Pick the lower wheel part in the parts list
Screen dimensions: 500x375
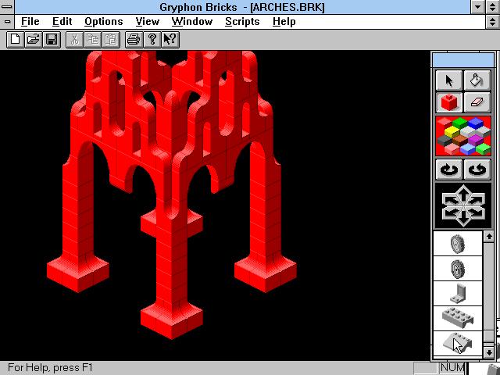pyautogui.click(x=458, y=269)
